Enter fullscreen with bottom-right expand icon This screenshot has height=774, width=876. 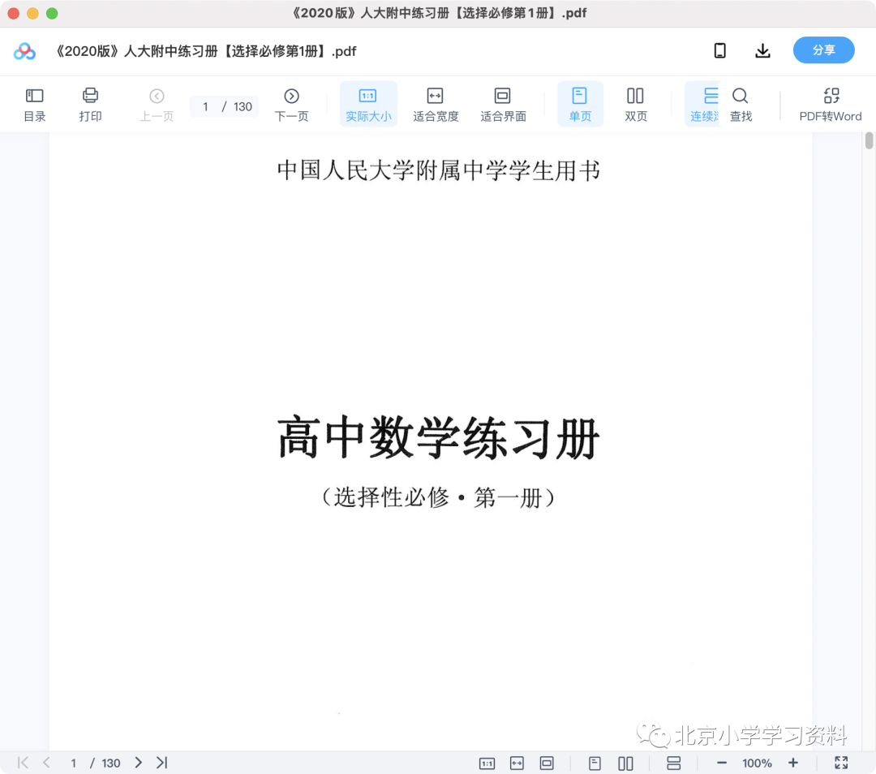tap(841, 763)
